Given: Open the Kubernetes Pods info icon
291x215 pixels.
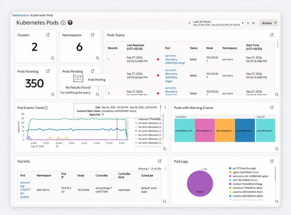Looking at the screenshot, I should (x=63, y=23).
